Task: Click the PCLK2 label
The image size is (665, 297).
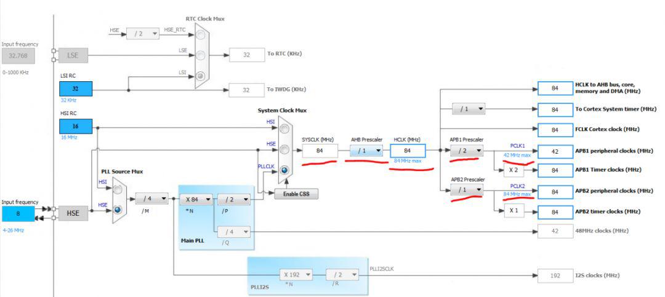Action: pyautogui.click(x=517, y=186)
